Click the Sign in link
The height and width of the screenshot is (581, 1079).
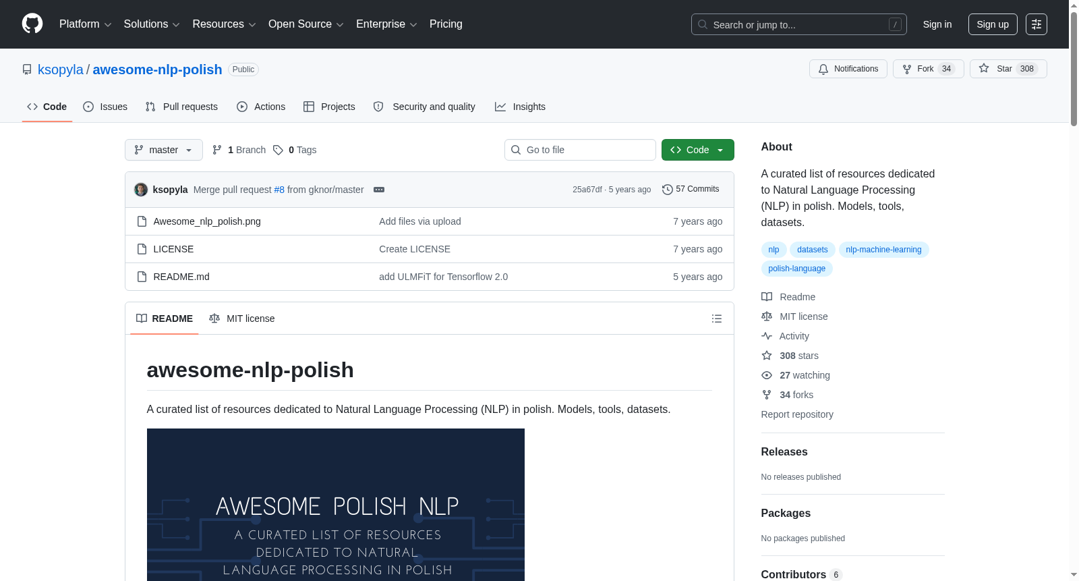937,24
